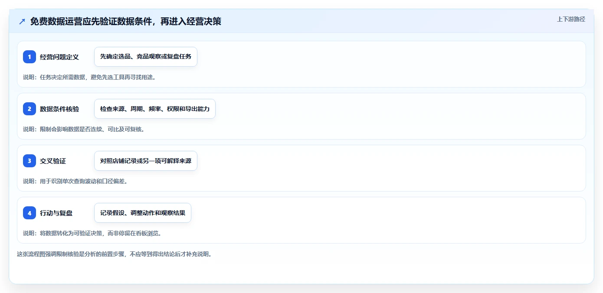Click the 先确定选品、竞品观察或复盘任务 box
This screenshot has height=293, width=603.
146,57
